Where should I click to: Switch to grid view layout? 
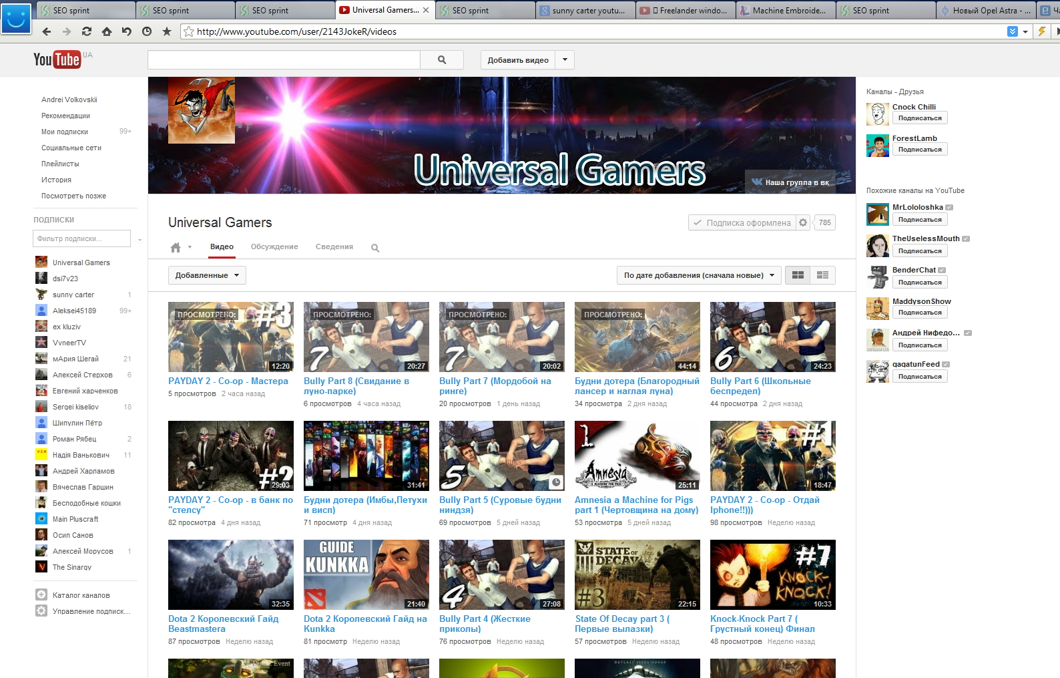point(798,275)
